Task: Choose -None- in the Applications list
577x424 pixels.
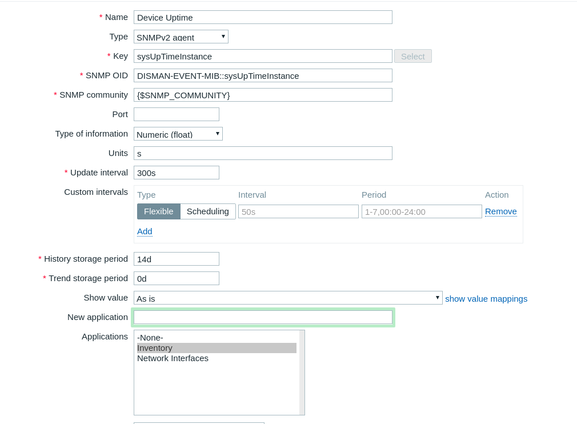Action: (x=150, y=338)
